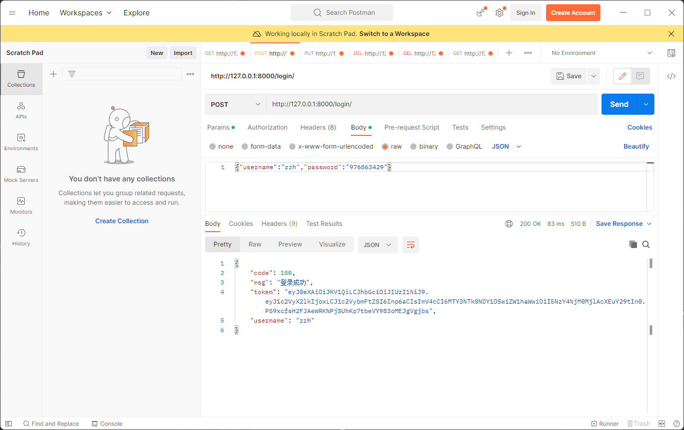
Task: Open the code snippet panel icon
Action: pos(671,76)
